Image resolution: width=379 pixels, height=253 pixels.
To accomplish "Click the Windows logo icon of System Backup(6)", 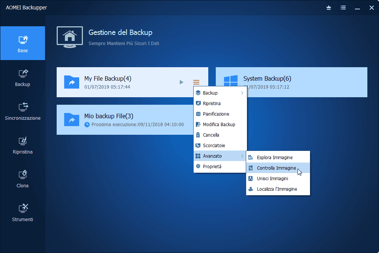I will 231,81.
